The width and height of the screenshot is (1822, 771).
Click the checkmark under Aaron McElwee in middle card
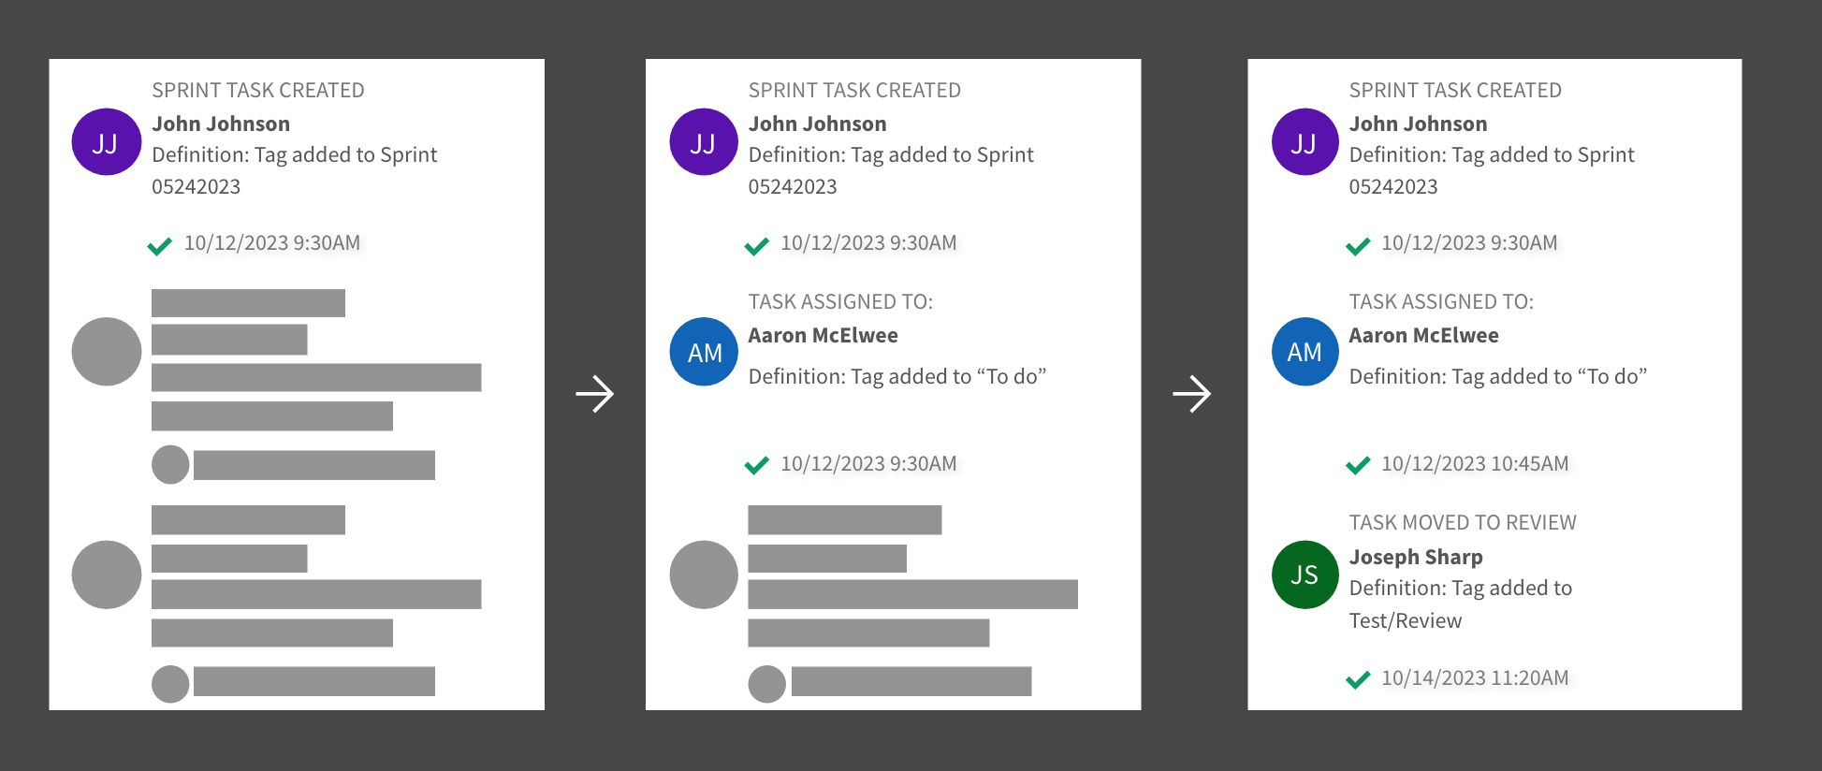756,465
